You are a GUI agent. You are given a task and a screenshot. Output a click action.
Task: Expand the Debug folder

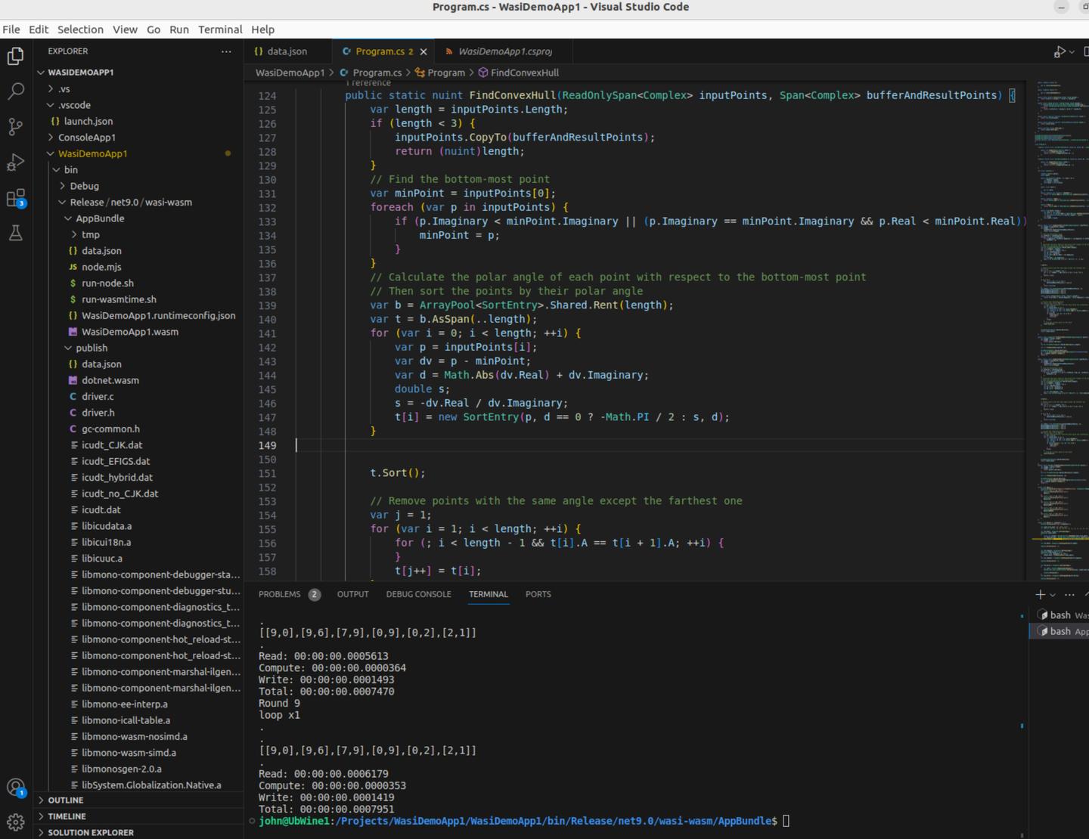click(x=84, y=186)
